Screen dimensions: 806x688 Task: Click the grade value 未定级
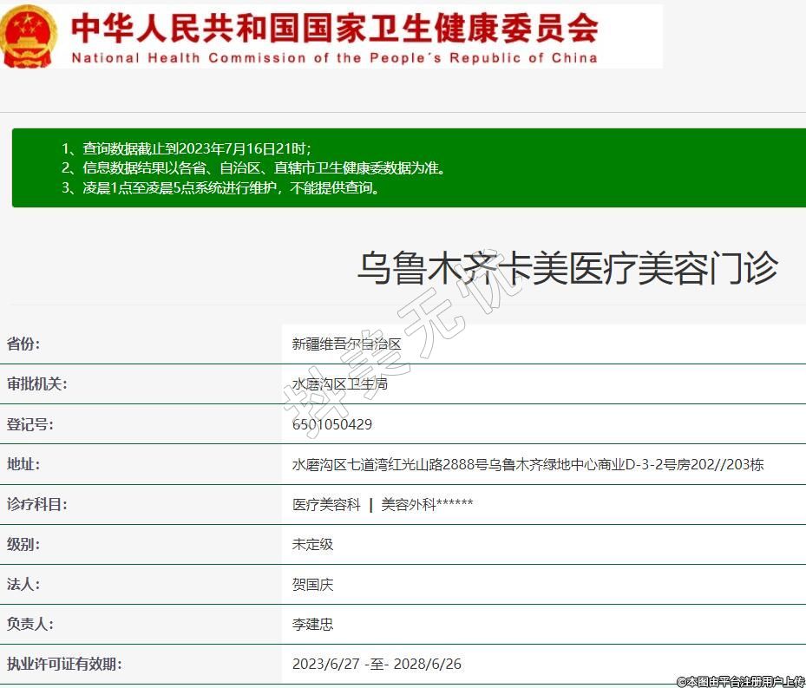312,544
